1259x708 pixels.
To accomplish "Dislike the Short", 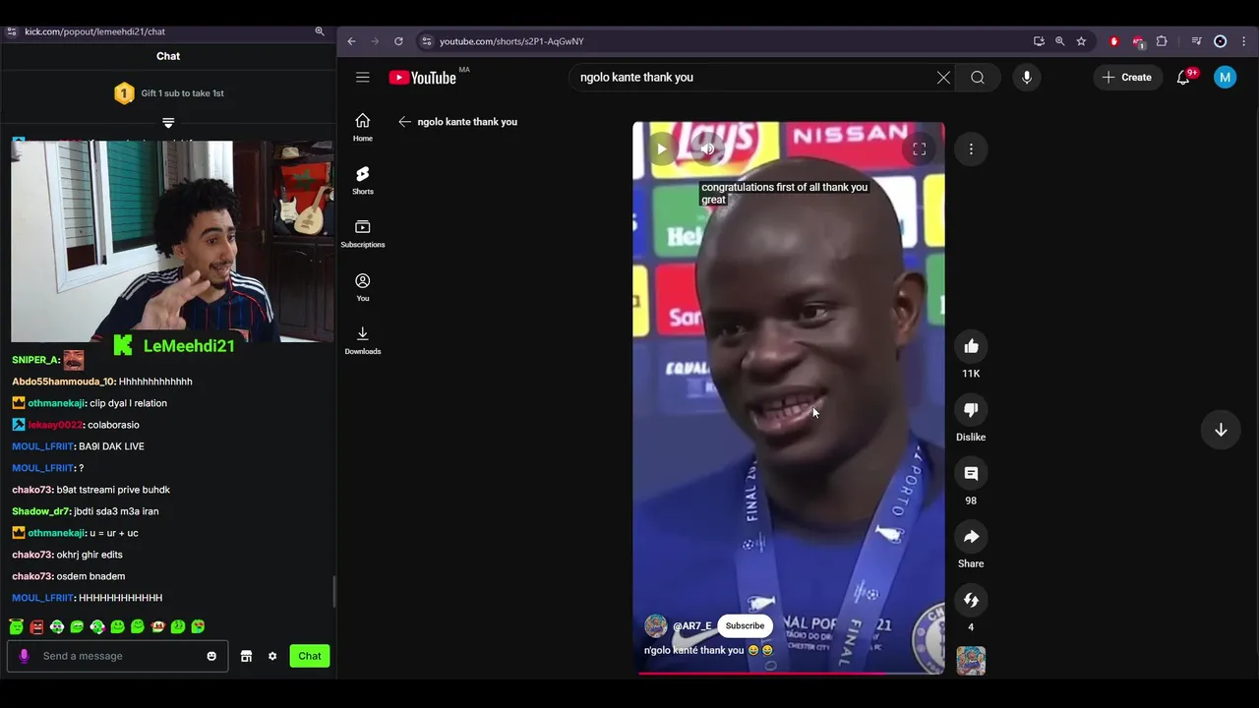I will tap(971, 410).
